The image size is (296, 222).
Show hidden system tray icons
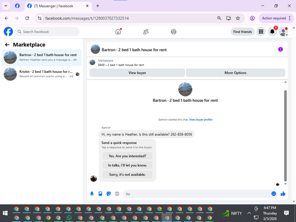coord(249,213)
